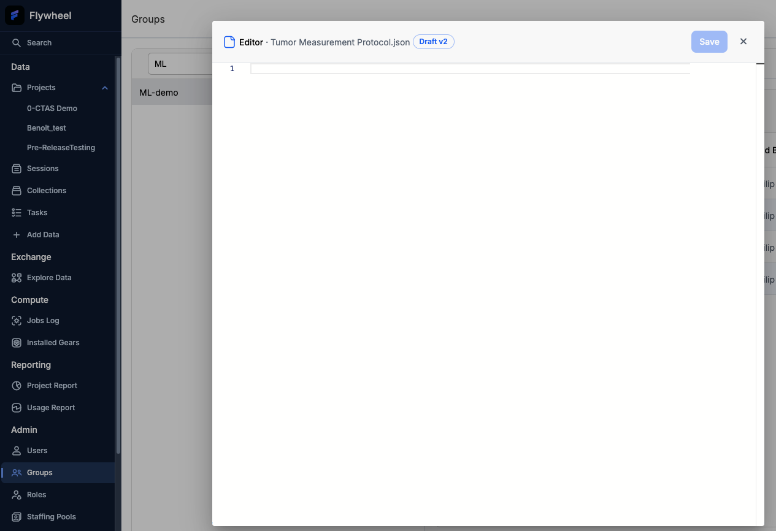Open Explore Data via its icon
Viewport: 776px width, 531px height.
click(16, 277)
